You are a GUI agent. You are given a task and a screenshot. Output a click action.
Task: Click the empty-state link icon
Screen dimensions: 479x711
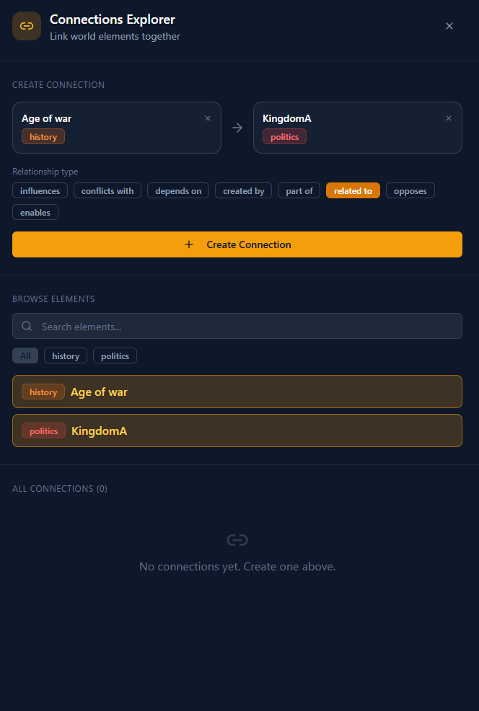point(237,539)
